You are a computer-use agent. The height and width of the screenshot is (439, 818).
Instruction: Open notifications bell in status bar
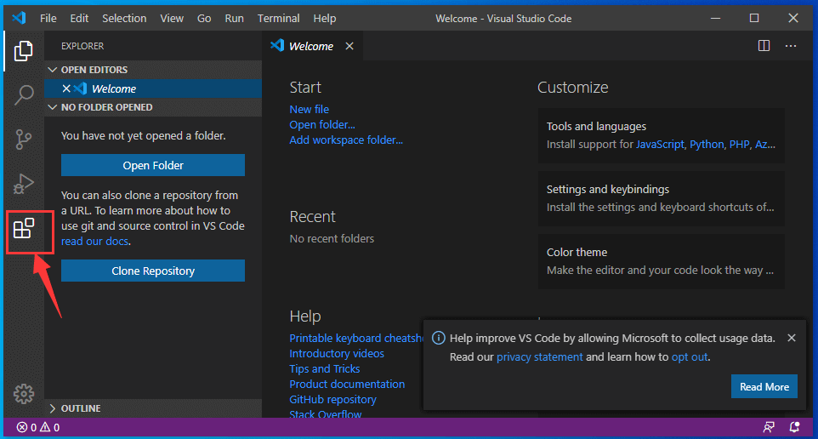pos(794,428)
